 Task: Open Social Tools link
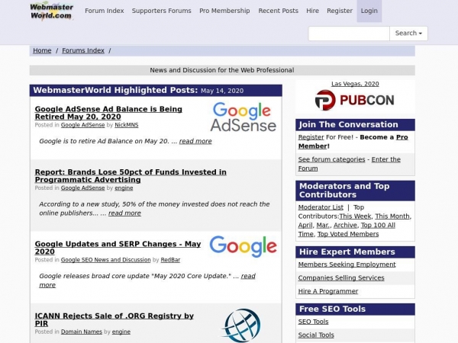tap(316, 335)
